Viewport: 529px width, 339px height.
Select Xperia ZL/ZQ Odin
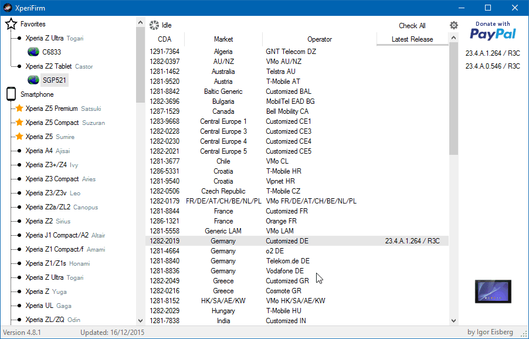(53, 320)
